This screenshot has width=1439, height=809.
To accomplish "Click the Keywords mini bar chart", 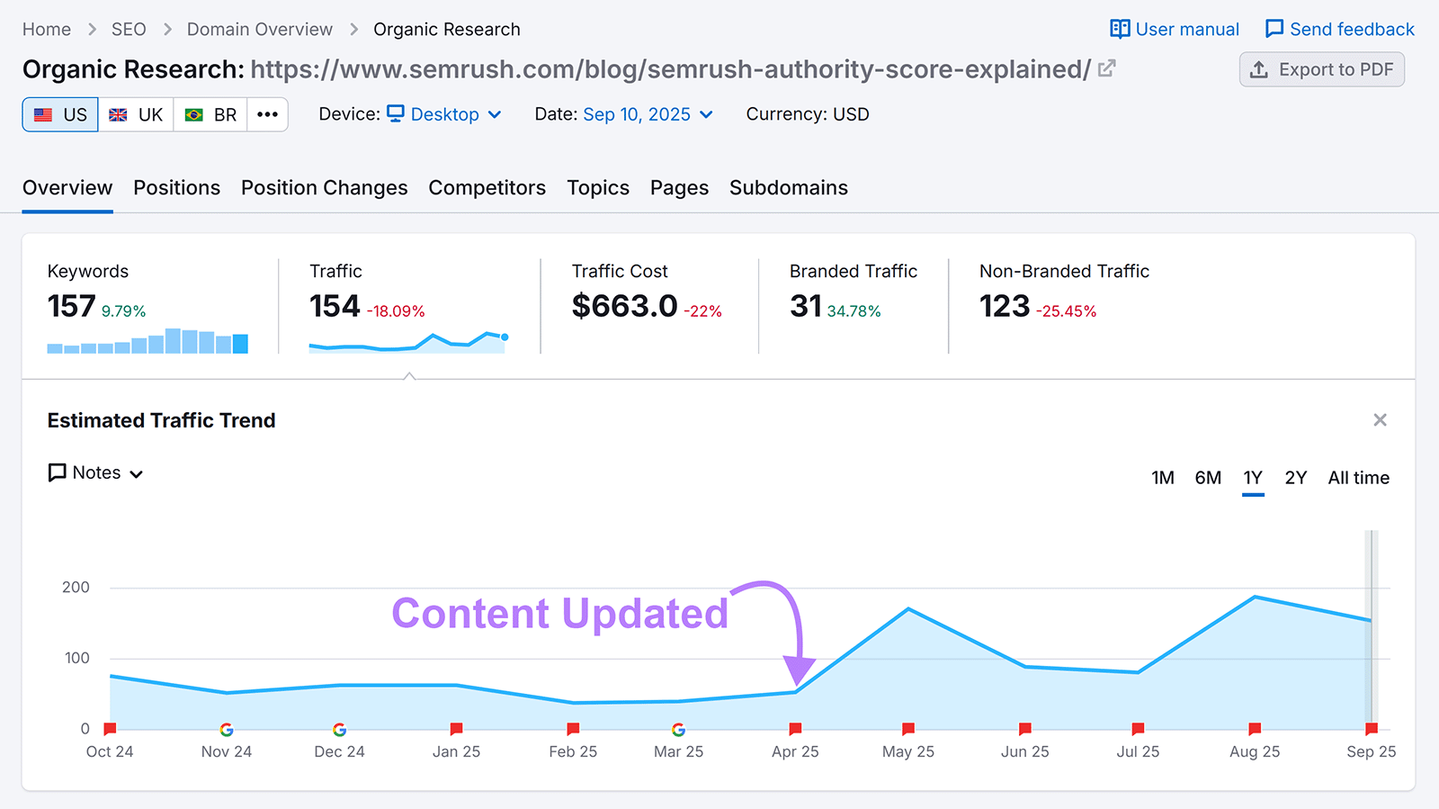I will point(147,341).
